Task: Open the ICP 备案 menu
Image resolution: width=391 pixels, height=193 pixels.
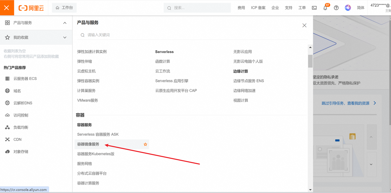Action: click(258, 8)
